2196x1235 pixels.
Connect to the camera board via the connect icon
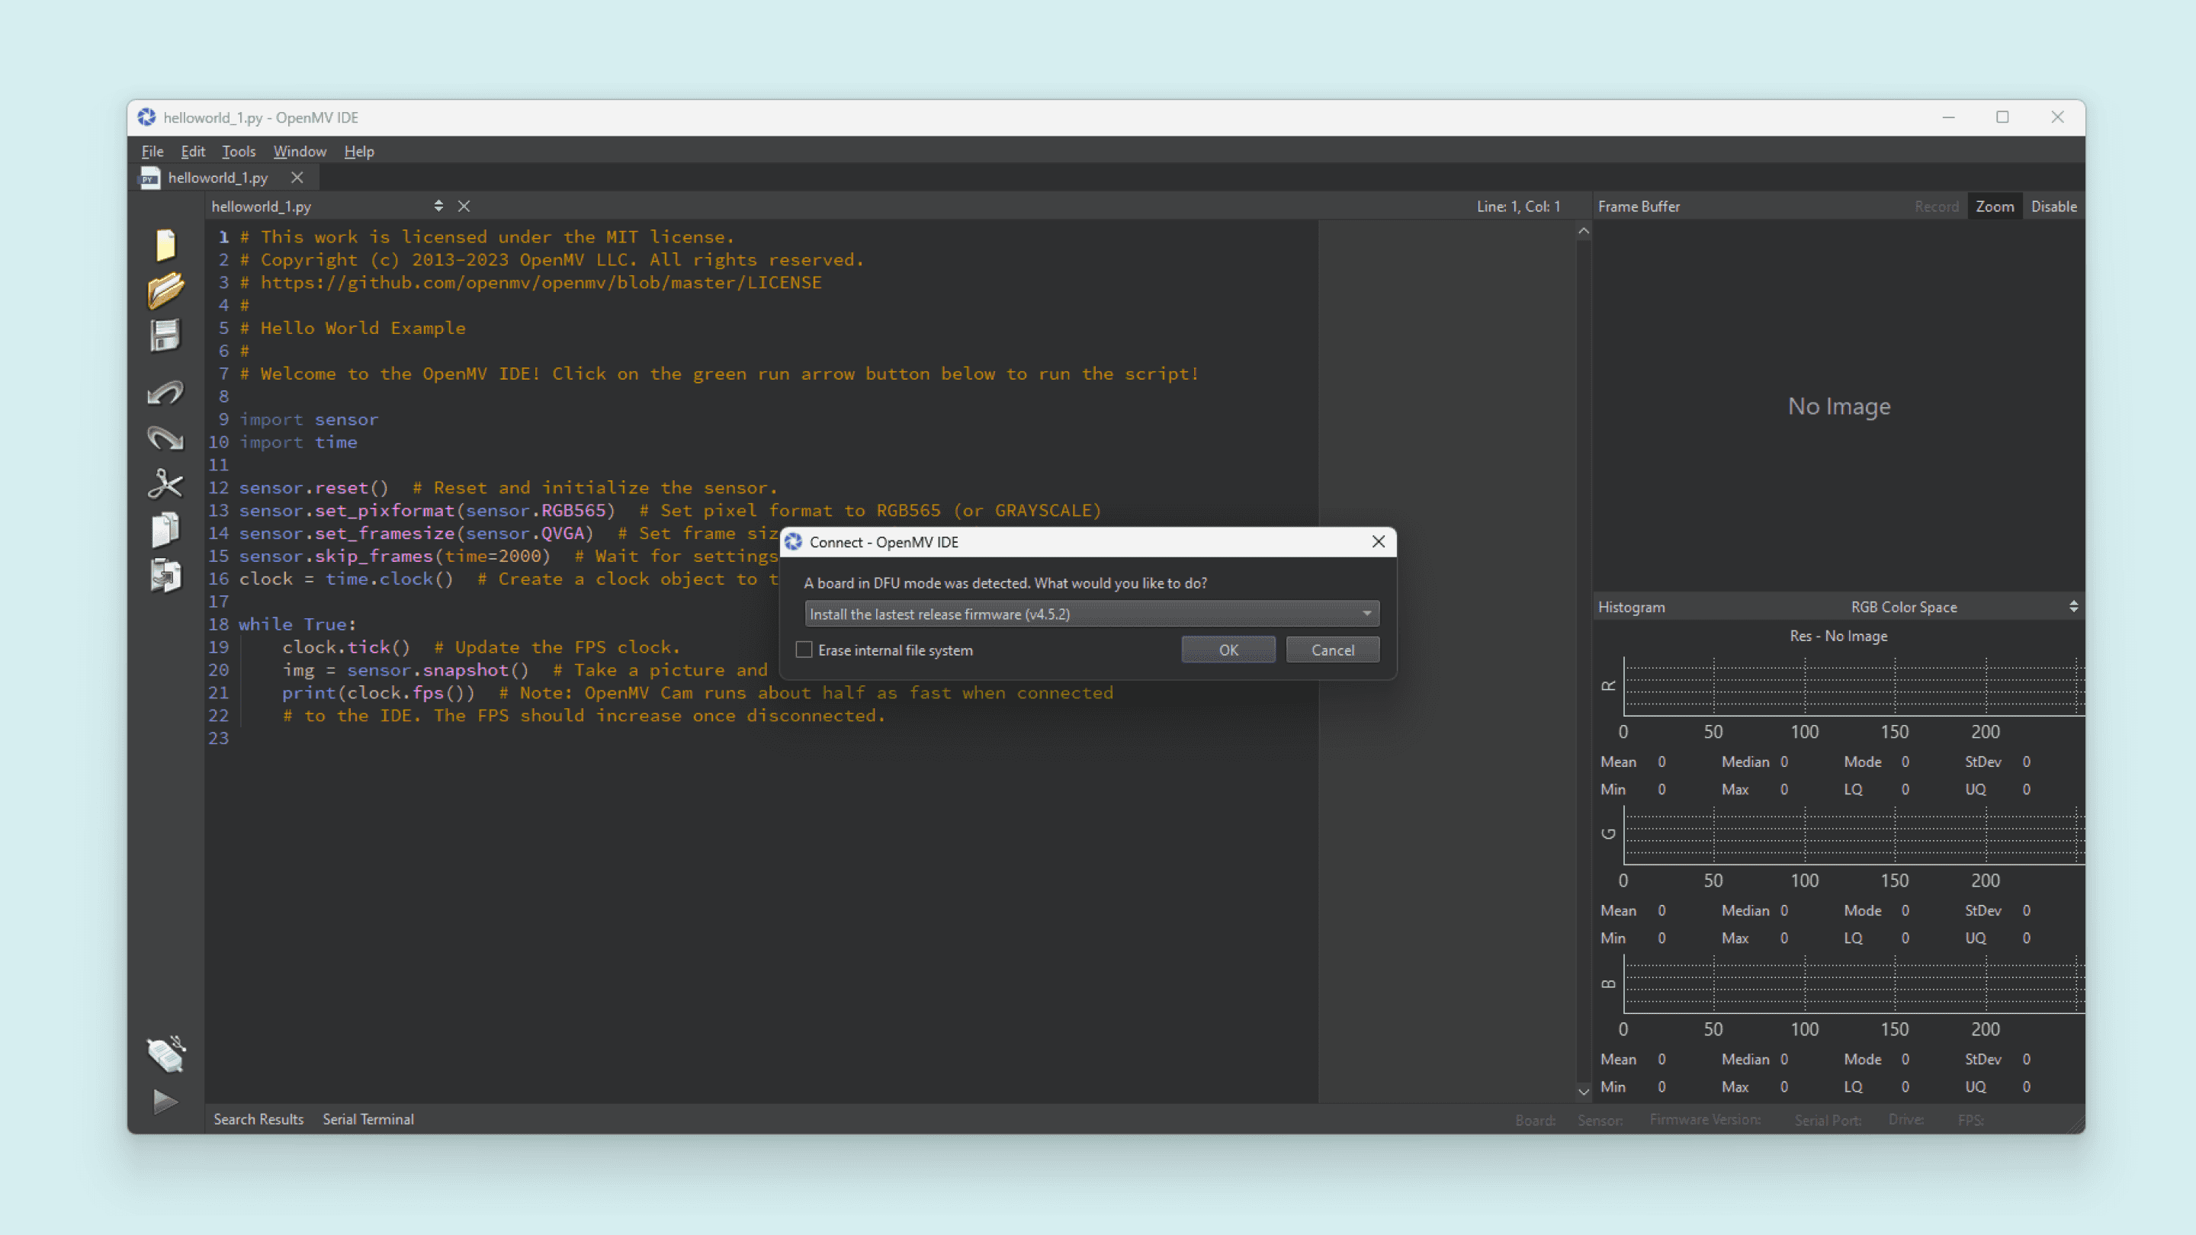coord(165,1054)
